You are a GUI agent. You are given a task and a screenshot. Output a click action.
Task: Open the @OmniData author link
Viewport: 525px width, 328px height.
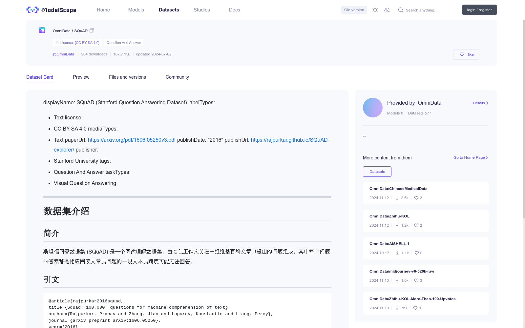tap(63, 54)
